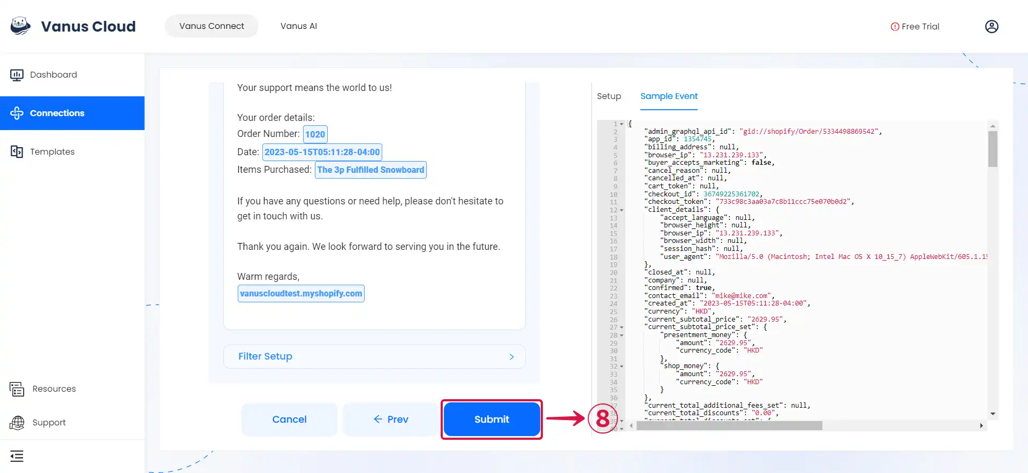Click the Free Trial warning icon
Image resolution: width=1028 pixels, height=473 pixels.
(x=895, y=27)
